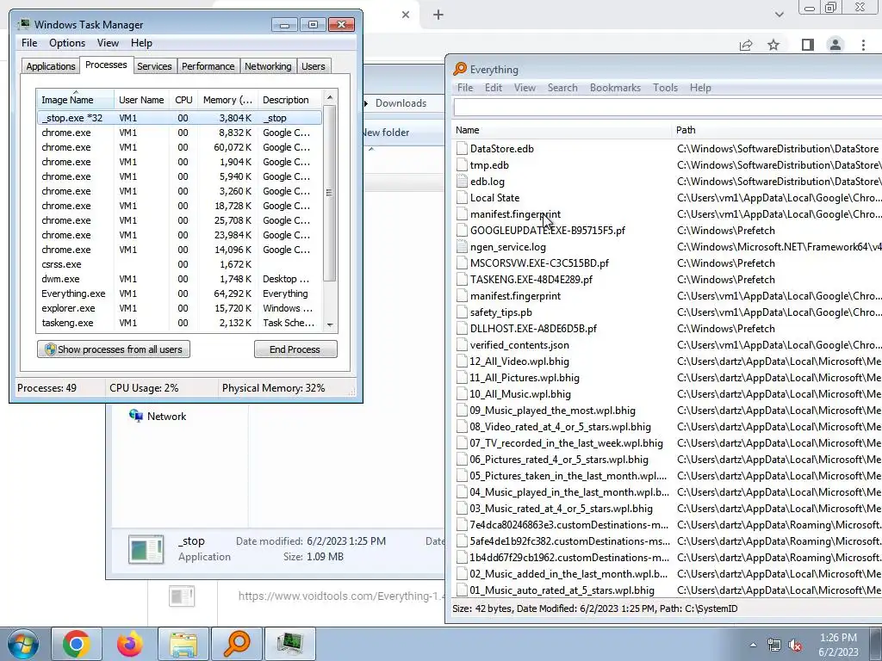Viewport: 882px width, 661px height.
Task: Open Everything's Bookmarks menu
Action: click(615, 88)
